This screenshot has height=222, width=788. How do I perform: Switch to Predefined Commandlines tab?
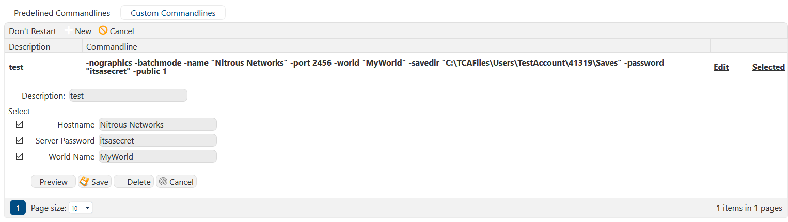pyautogui.click(x=62, y=13)
